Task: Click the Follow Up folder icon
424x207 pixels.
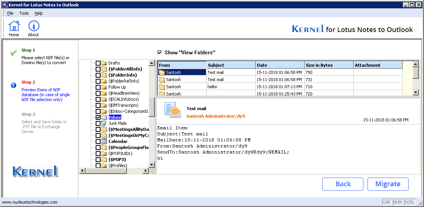Action: [104, 87]
